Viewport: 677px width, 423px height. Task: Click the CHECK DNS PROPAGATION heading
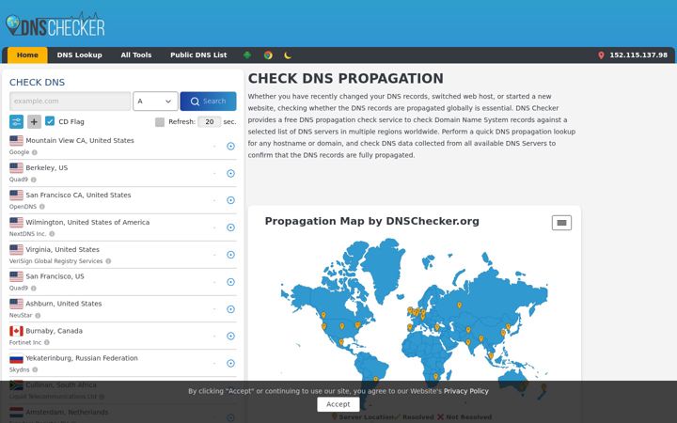pyautogui.click(x=345, y=79)
